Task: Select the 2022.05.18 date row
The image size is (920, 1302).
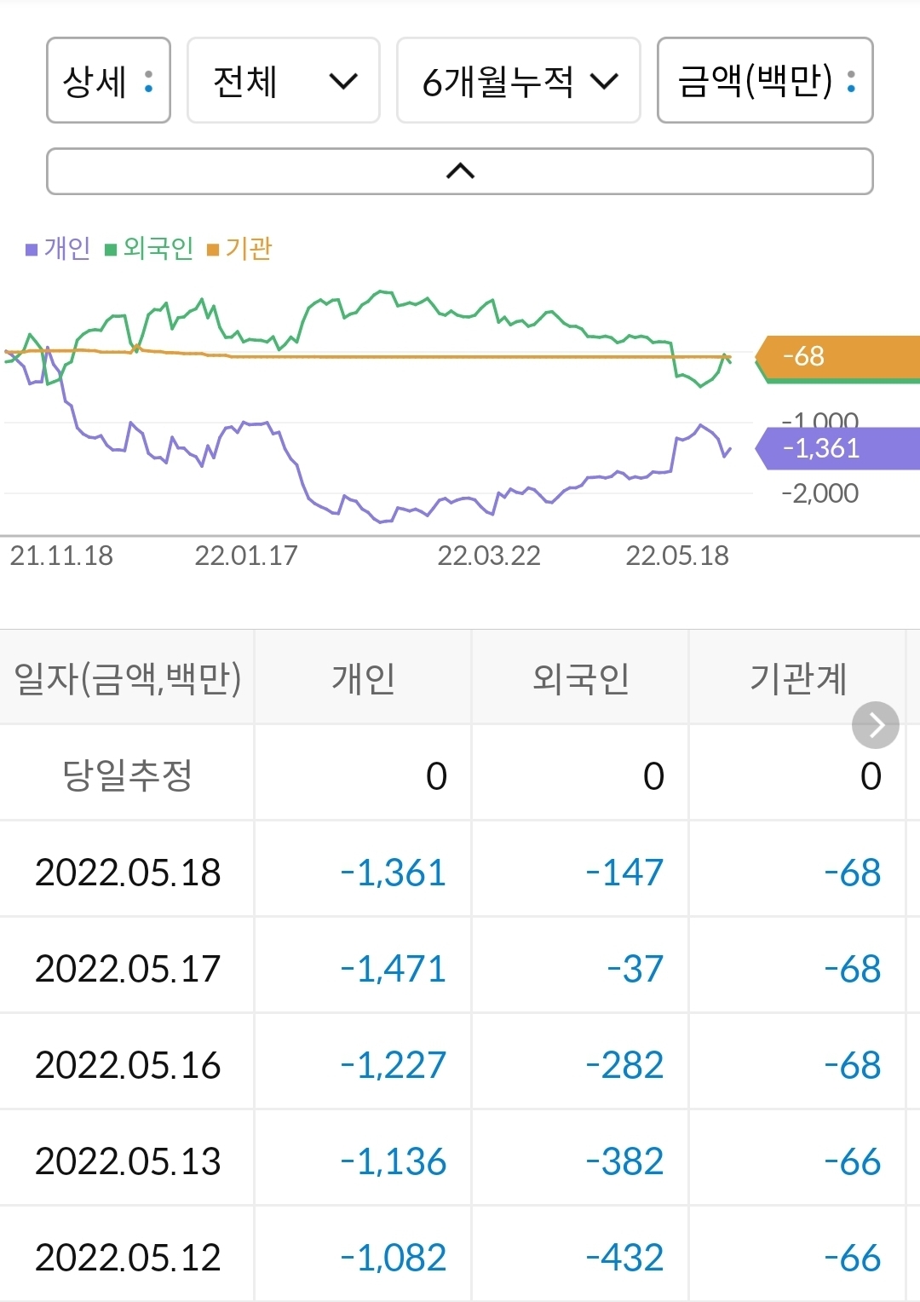Action: 126,871
